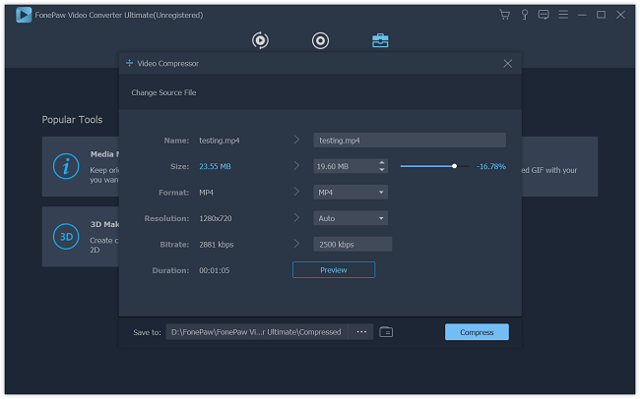Click the arrow beside the Bitrate row

point(296,244)
